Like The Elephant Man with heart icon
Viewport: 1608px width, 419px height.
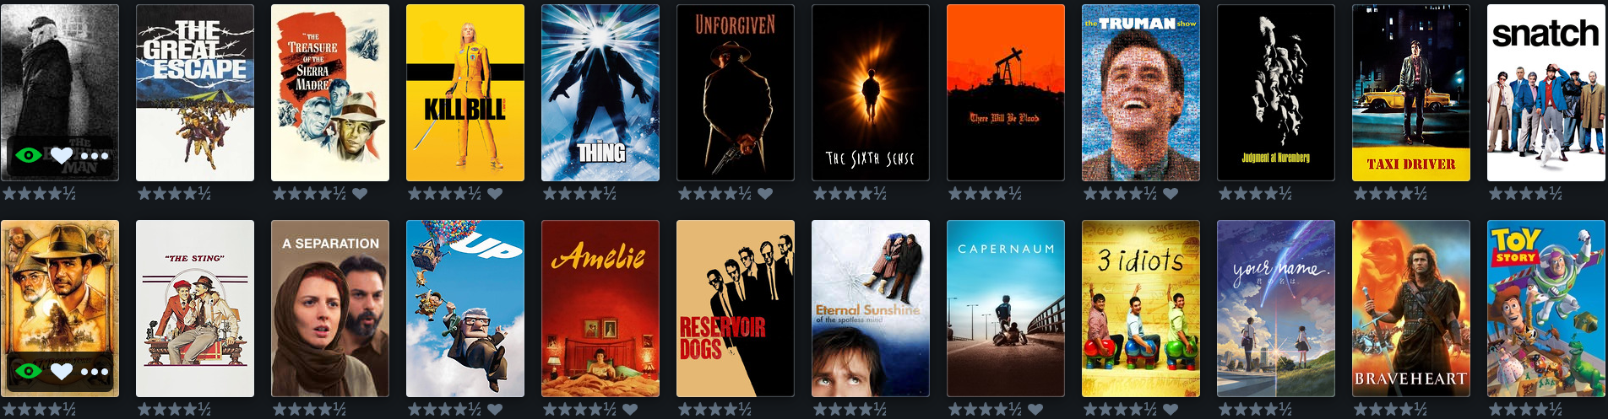tap(62, 155)
